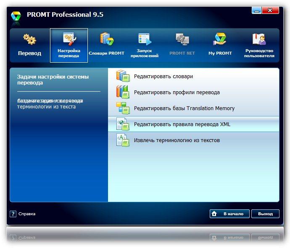This screenshot has height=248, width=290.
Task: Click the books icon beside Редактировать словари
Action: (123, 77)
